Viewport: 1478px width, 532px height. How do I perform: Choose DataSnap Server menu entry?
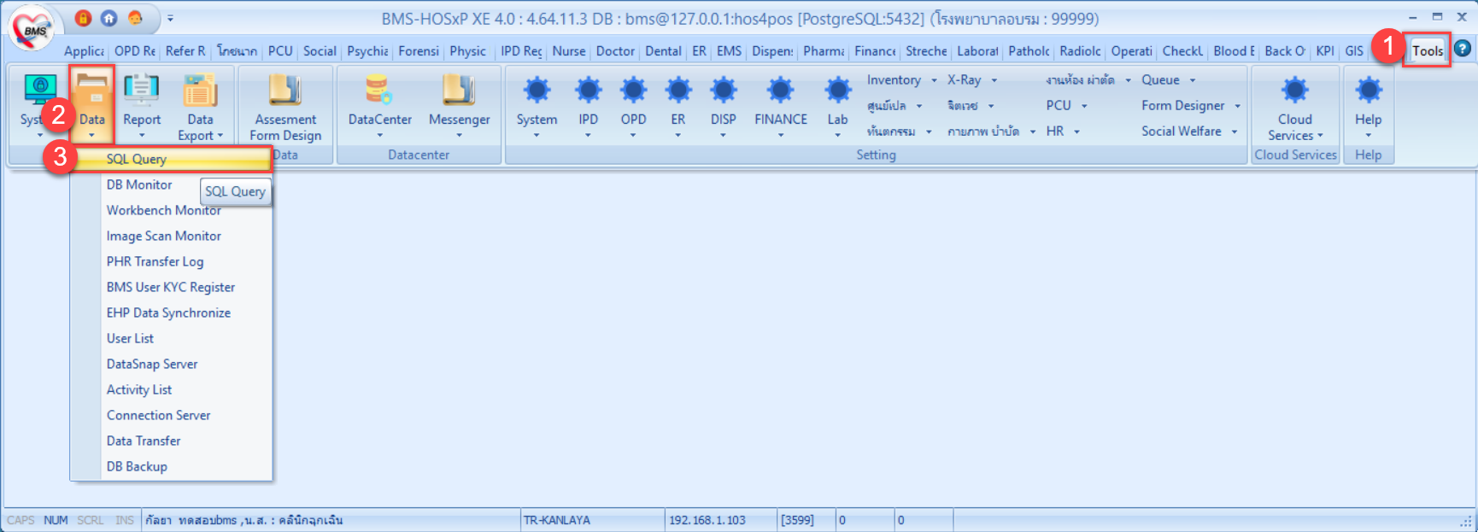pos(172,364)
